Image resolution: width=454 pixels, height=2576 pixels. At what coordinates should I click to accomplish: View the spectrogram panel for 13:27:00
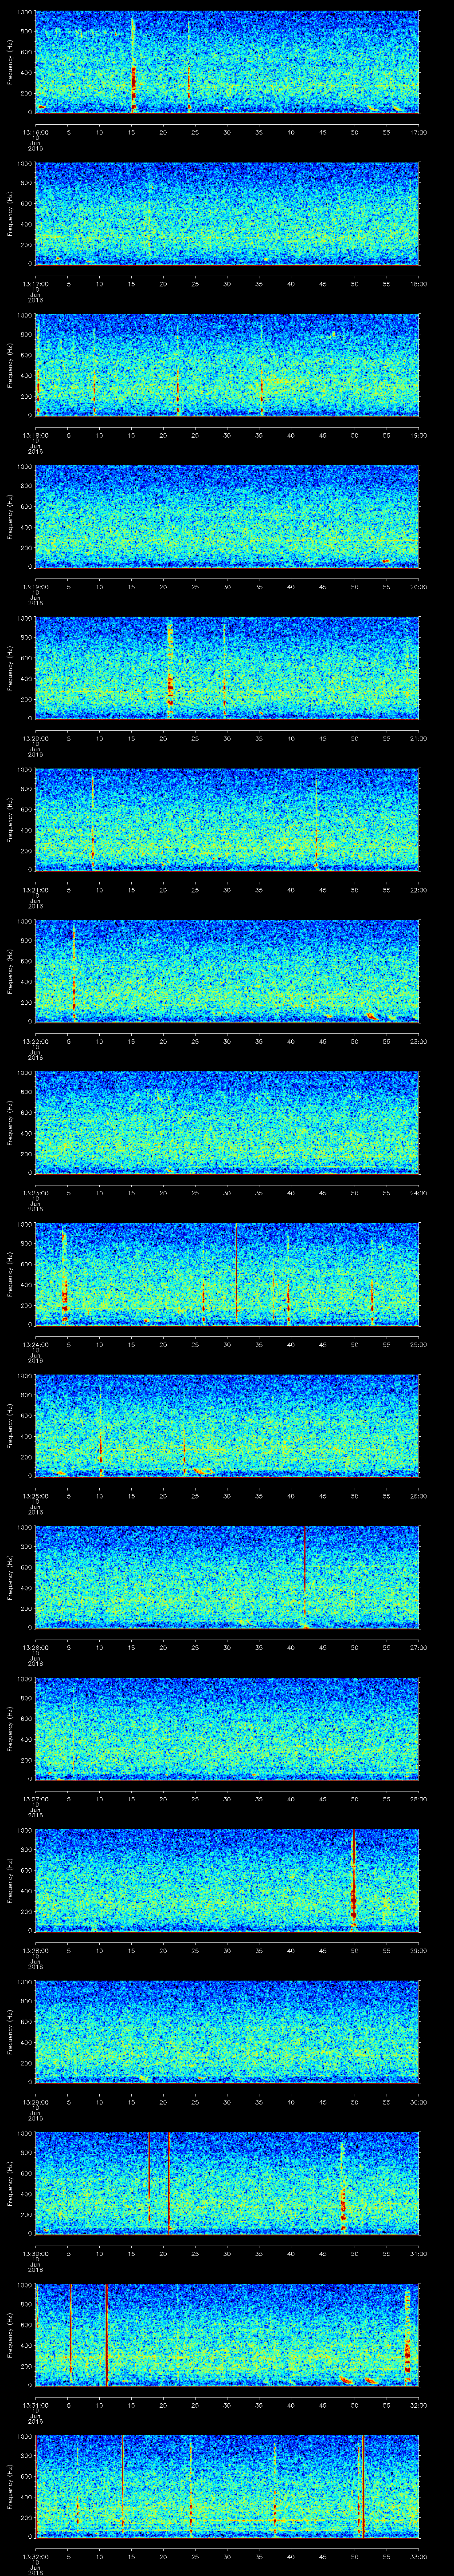227,1729
